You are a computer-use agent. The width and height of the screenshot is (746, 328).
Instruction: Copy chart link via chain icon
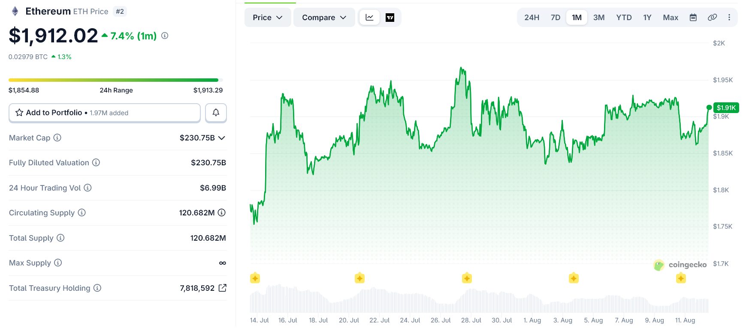[x=712, y=18]
